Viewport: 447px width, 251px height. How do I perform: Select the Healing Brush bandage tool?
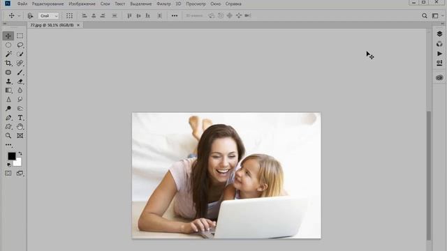point(20,63)
